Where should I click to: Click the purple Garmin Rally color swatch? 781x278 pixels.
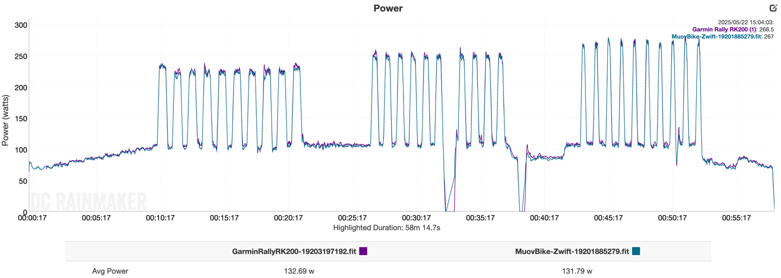(363, 251)
